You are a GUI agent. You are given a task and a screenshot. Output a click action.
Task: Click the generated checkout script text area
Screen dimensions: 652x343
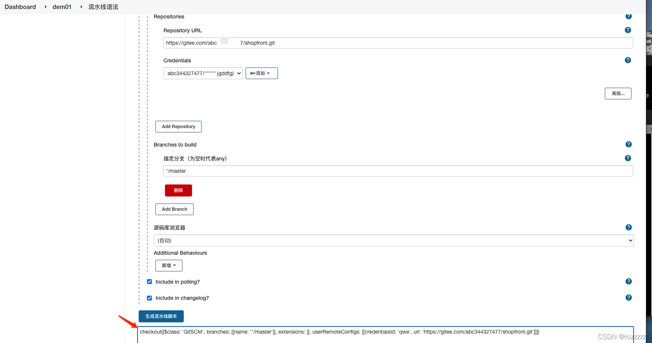pyautogui.click(x=386, y=334)
